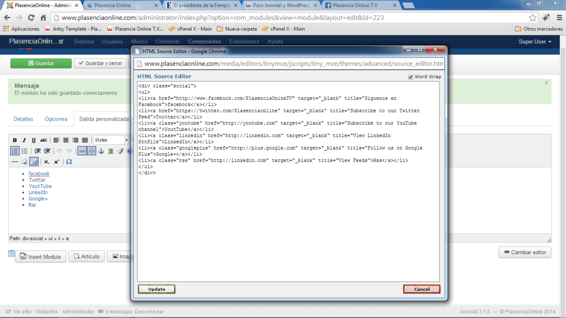Toggle underline formatting in the editor toolbar
Image resolution: width=566 pixels, height=318 pixels.
[33, 140]
